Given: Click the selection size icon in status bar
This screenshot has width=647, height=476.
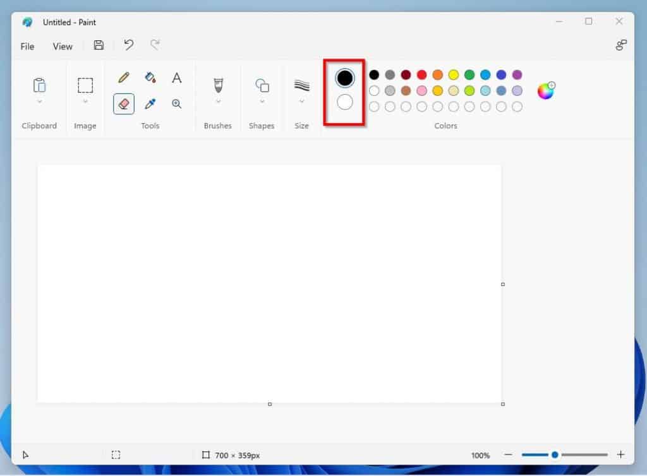Looking at the screenshot, I should click(x=116, y=455).
